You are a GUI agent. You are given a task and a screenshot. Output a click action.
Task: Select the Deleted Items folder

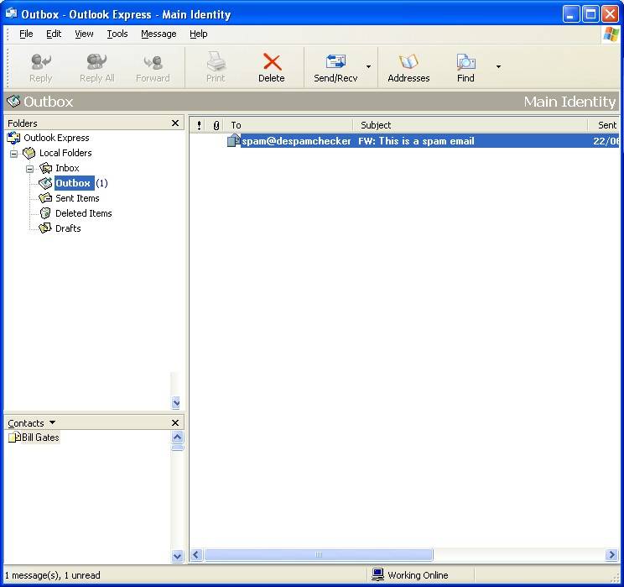84,213
